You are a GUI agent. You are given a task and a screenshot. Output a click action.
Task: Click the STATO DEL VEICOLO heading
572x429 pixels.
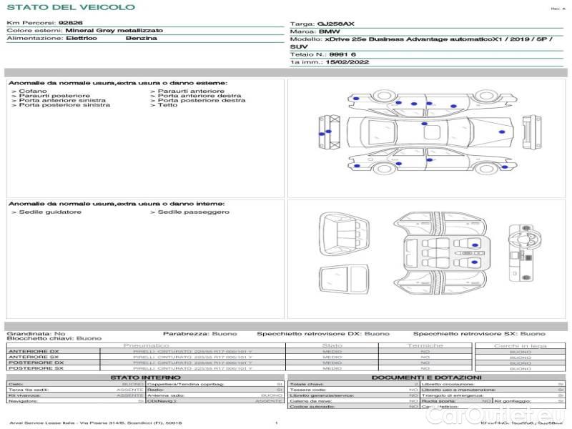point(70,7)
